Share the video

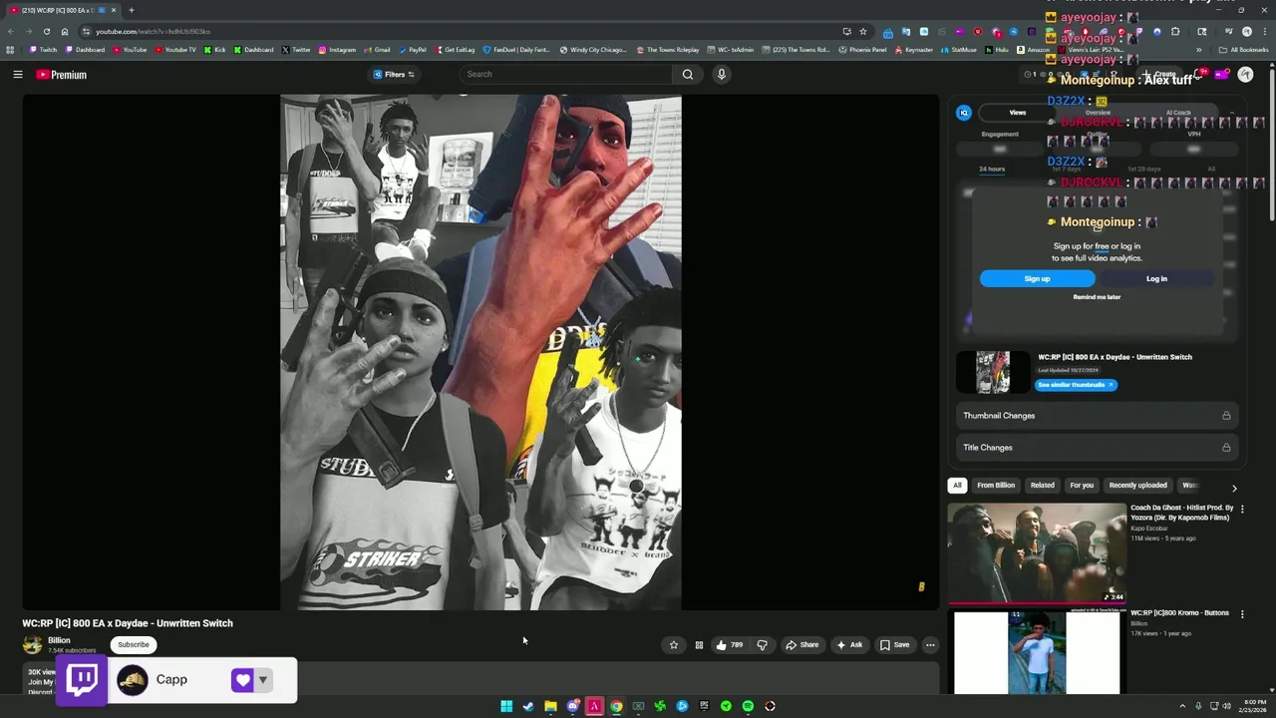[x=801, y=645]
